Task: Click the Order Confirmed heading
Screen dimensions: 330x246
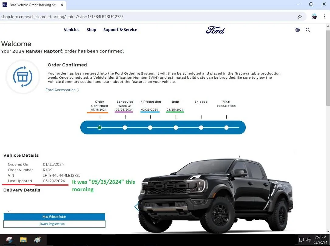Action: click(x=67, y=65)
